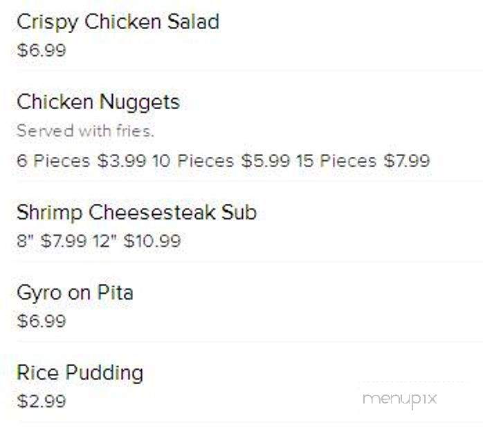Screen dimensions: 483x427
Task: Click the Gyro on Pita $6.99 price
Action: point(42,321)
